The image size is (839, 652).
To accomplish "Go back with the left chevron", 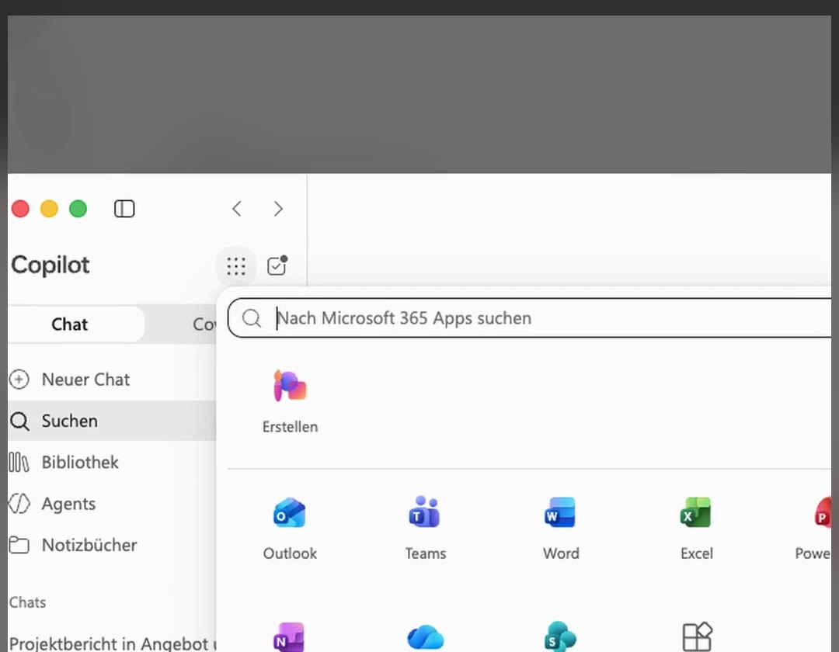I will [x=237, y=209].
